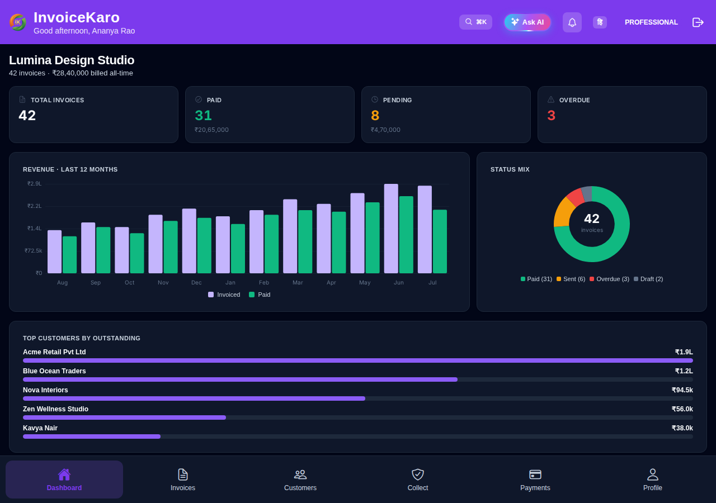Toggle the Invoiced series in chart legend
716x503 pixels.
tap(224, 295)
